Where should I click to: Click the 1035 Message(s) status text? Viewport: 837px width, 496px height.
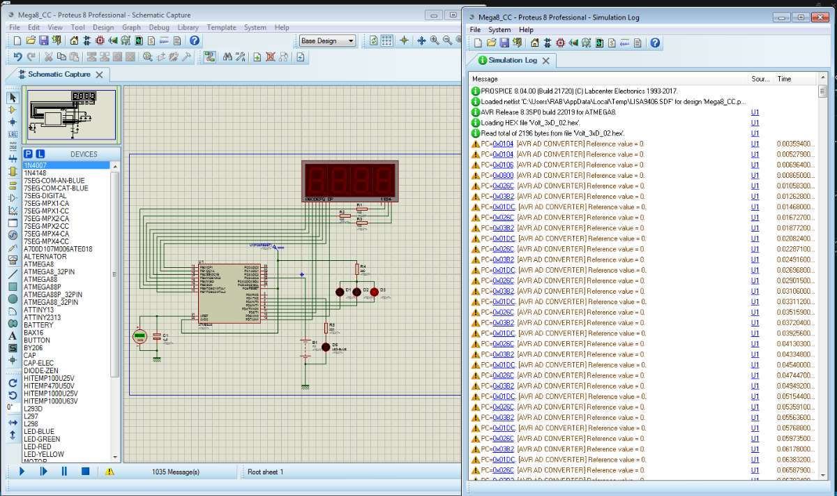coord(176,472)
